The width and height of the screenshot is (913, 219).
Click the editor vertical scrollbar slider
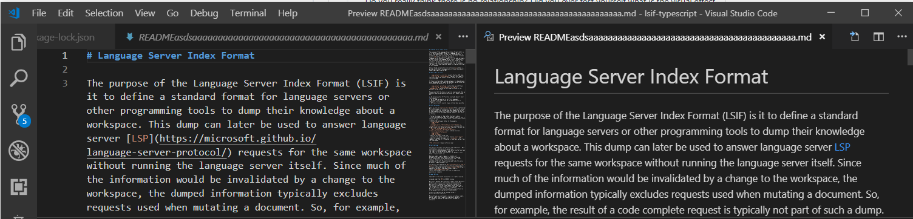pos(470,56)
